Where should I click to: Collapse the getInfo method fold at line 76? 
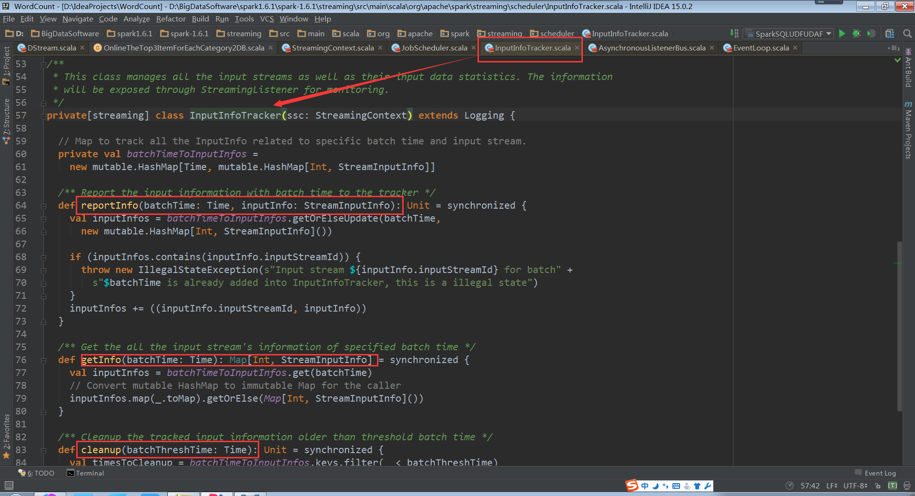click(43, 360)
